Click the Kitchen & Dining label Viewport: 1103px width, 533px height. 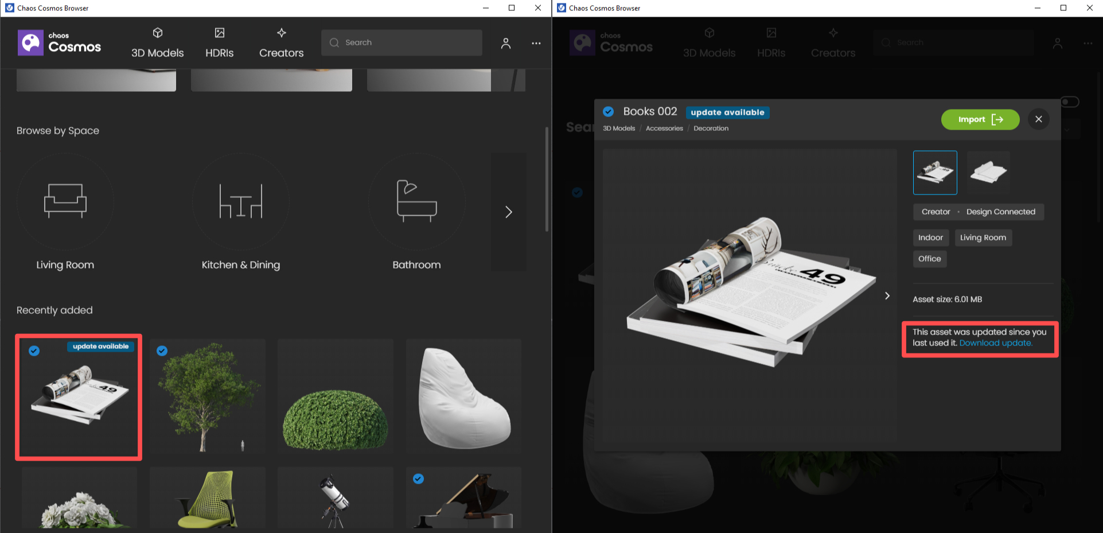(x=241, y=265)
